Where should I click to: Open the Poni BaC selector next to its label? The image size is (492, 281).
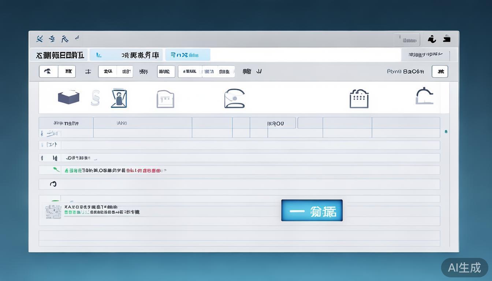tap(440, 71)
